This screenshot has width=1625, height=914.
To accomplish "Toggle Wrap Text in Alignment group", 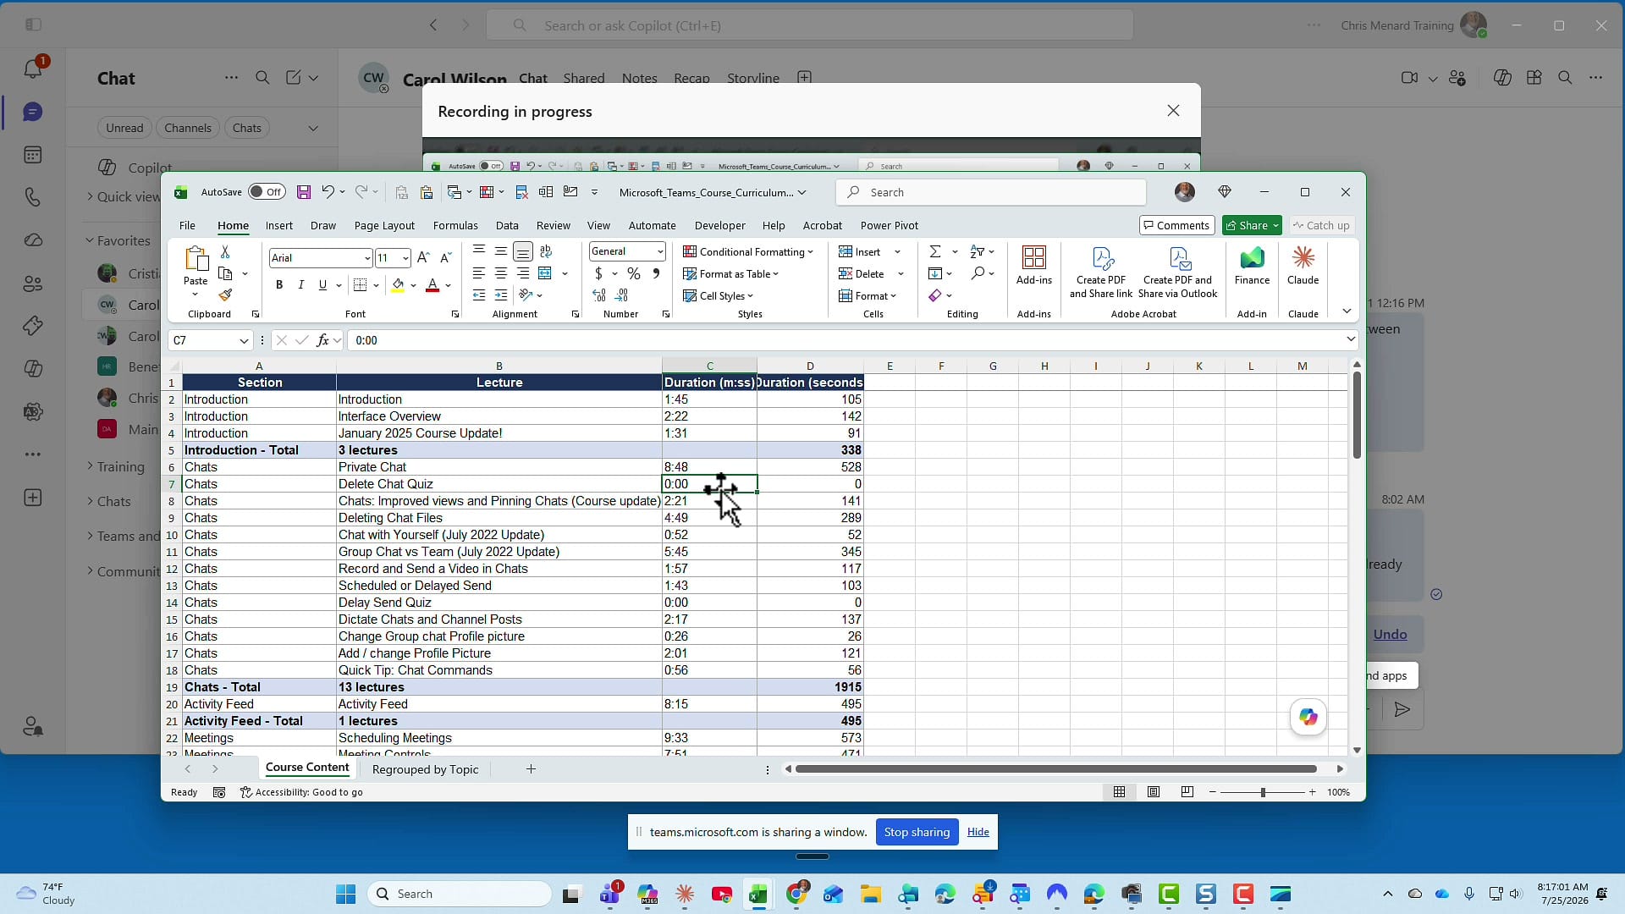I will (x=546, y=252).
